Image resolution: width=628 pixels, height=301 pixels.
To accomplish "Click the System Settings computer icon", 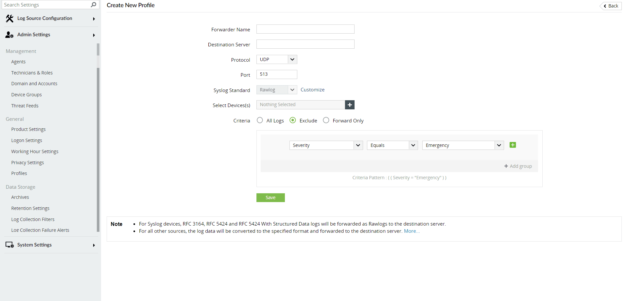I will 9,245.
